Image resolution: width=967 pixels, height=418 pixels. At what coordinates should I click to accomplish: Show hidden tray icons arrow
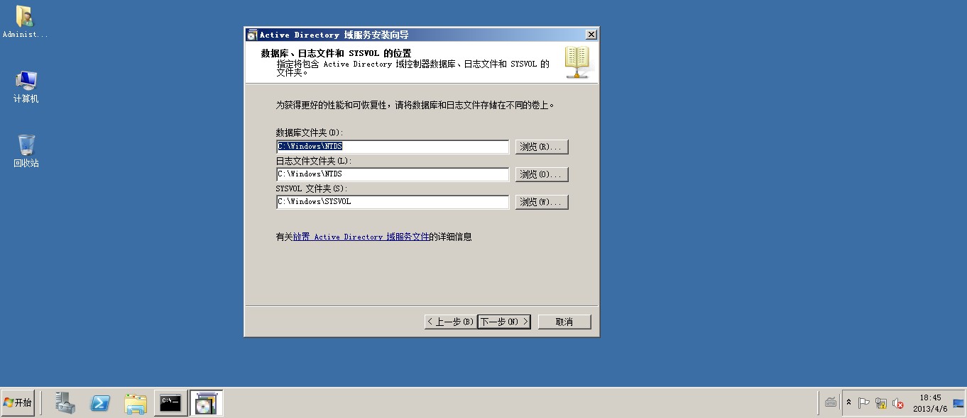848,402
